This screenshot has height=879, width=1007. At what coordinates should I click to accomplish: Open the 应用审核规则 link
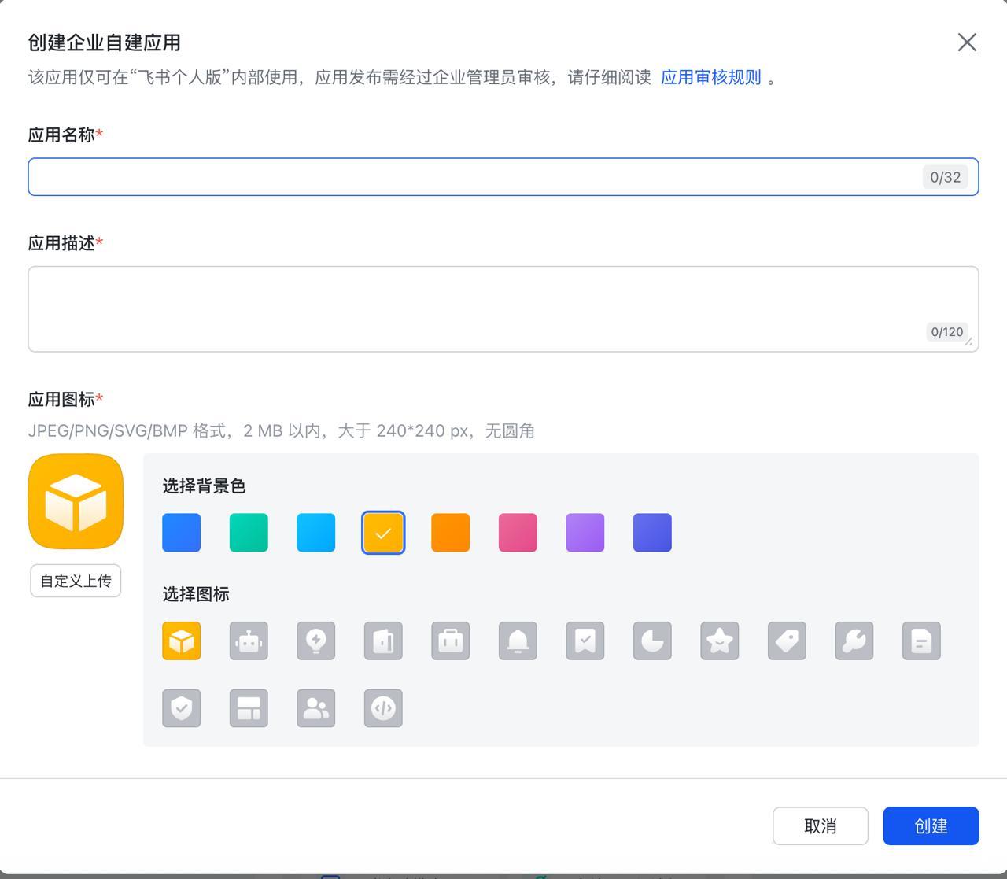pos(710,77)
